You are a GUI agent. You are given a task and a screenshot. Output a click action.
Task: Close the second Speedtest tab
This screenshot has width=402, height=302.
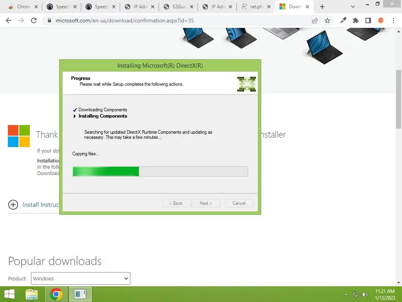pyautogui.click(x=114, y=7)
